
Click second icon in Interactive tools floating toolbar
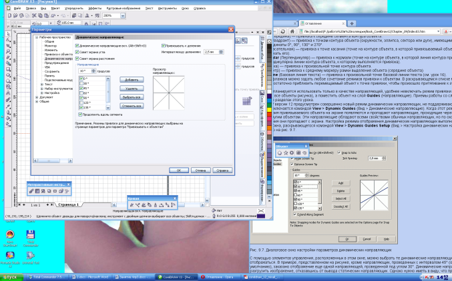37,191
